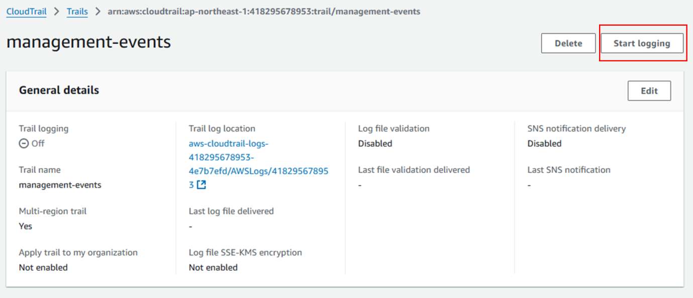The image size is (693, 298).
Task: Click the Last file validation delivered label
Action: pos(414,170)
